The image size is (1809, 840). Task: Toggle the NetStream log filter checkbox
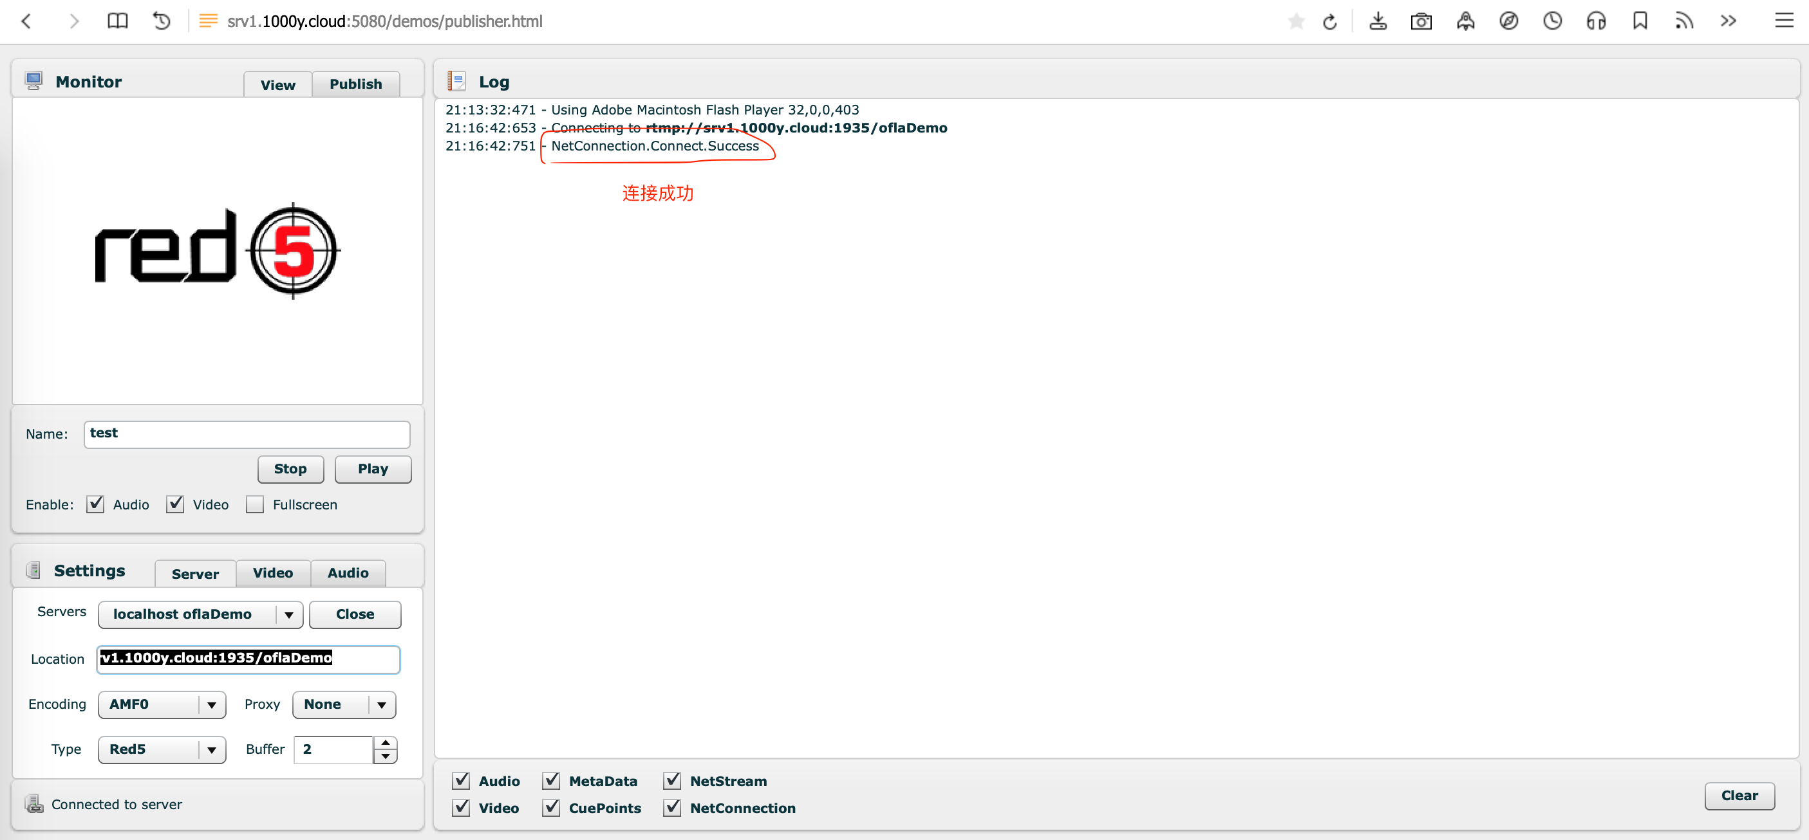672,780
